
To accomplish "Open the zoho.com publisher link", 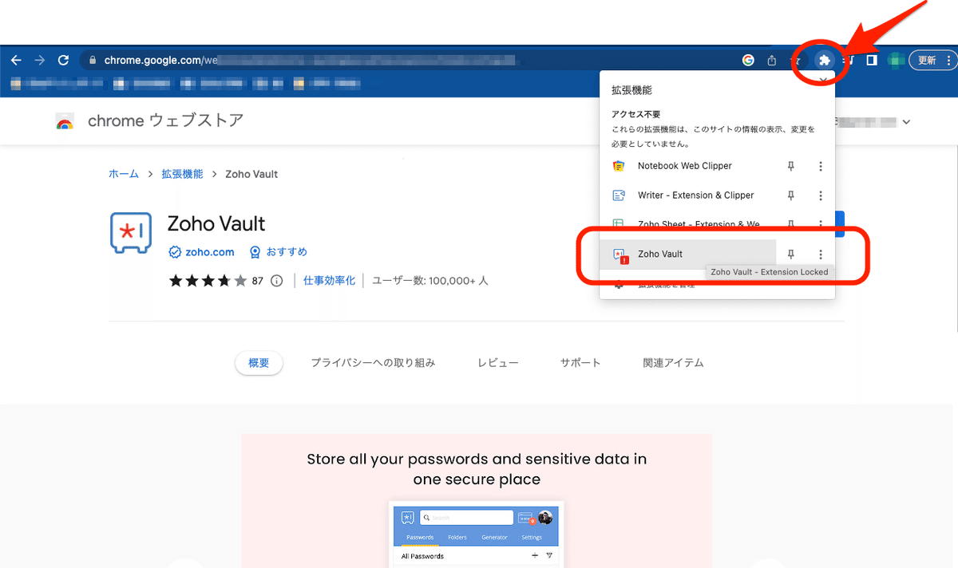I will [210, 252].
